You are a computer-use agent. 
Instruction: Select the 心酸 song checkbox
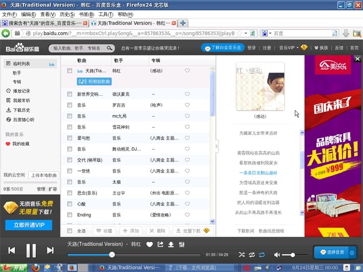[69, 204]
